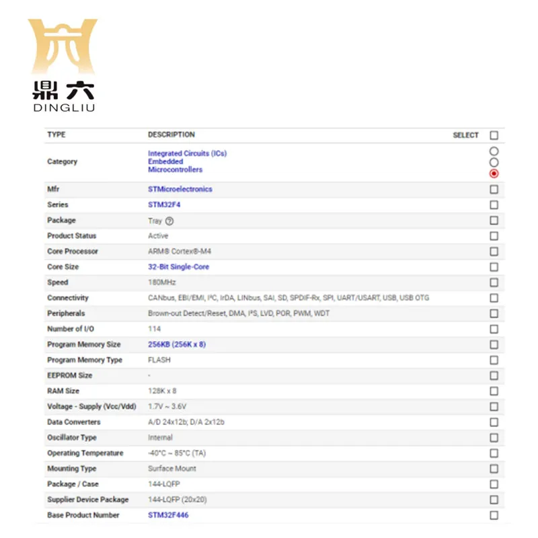Viewport: 538px width, 538px height.
Task: Follow the 256KB (256K x 8) link
Action: [x=177, y=344]
